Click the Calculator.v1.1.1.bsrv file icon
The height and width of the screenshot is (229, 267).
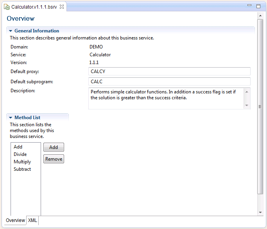tap(7, 7)
